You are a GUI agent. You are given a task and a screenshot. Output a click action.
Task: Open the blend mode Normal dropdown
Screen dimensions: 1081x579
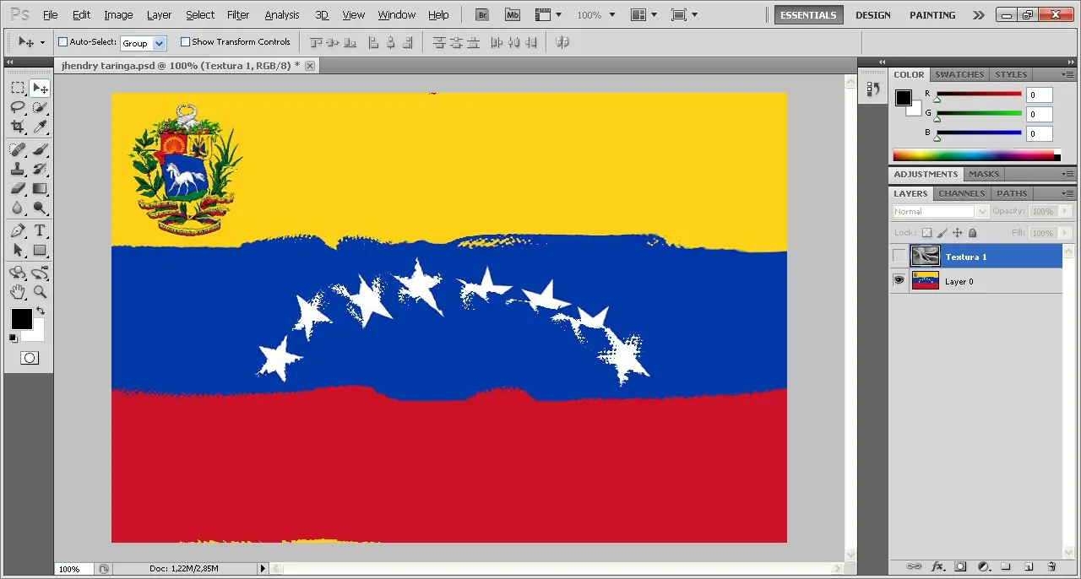point(940,212)
